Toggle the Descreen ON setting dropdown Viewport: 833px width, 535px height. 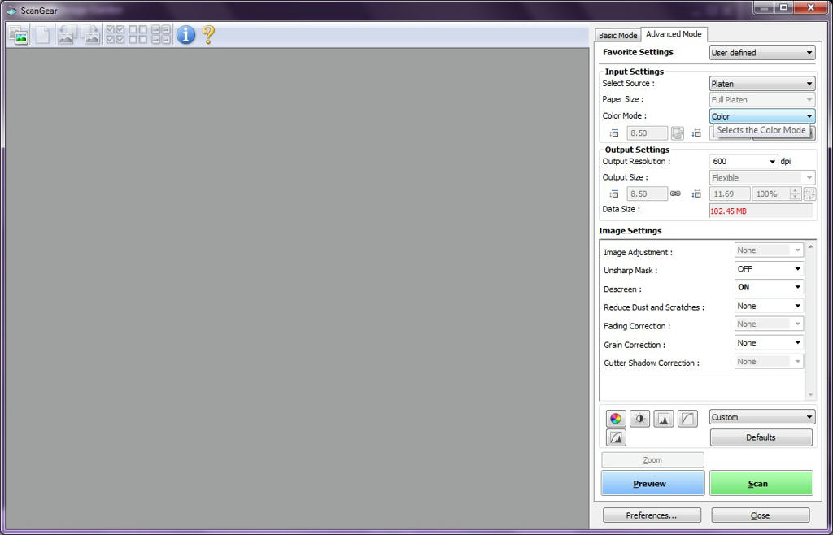(769, 287)
